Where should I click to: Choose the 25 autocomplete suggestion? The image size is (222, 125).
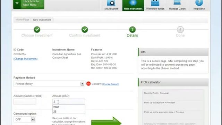[69, 112]
